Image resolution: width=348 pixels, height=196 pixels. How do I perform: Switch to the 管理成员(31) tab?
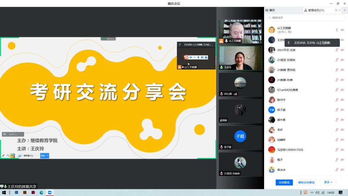click(x=314, y=10)
